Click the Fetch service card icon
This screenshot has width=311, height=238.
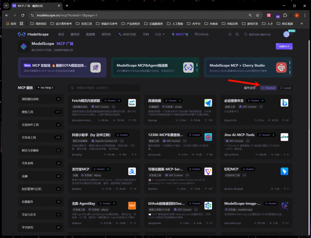click(132, 103)
